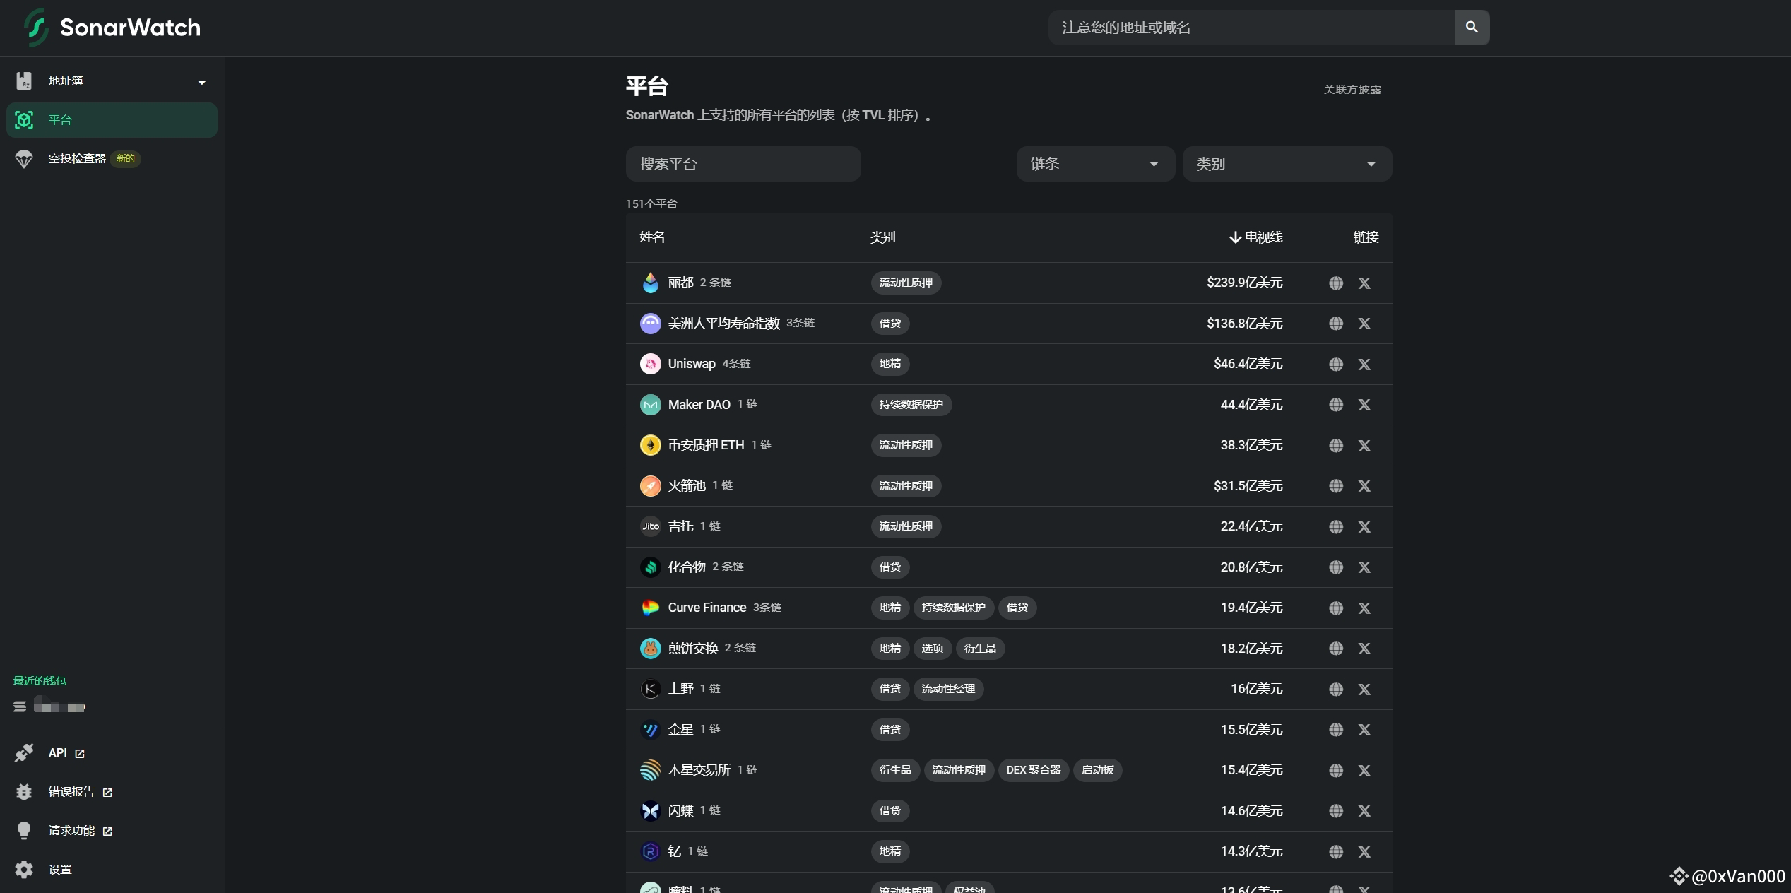Open Maker DAO's X profile icon
This screenshot has width=1791, height=893.
pyautogui.click(x=1364, y=405)
